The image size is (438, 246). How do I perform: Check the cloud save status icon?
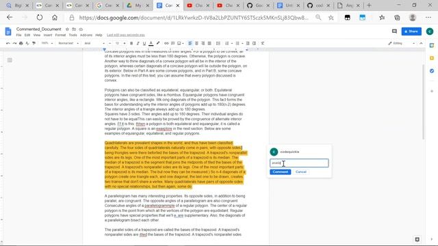(x=81, y=29)
